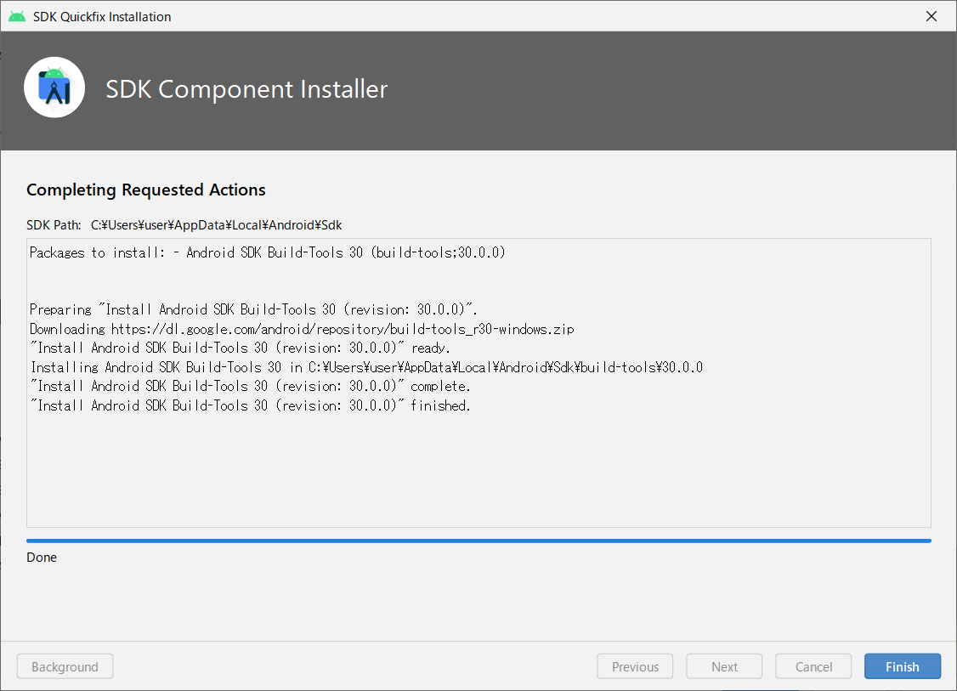The width and height of the screenshot is (957, 691).
Task: Send installation to Background
Action: [x=65, y=666]
